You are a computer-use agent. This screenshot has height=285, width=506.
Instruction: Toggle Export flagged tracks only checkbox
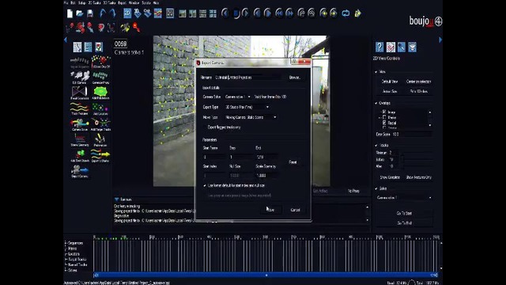coord(205,127)
